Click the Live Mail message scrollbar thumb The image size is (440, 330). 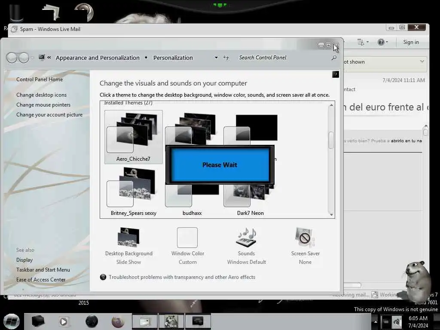(426, 132)
